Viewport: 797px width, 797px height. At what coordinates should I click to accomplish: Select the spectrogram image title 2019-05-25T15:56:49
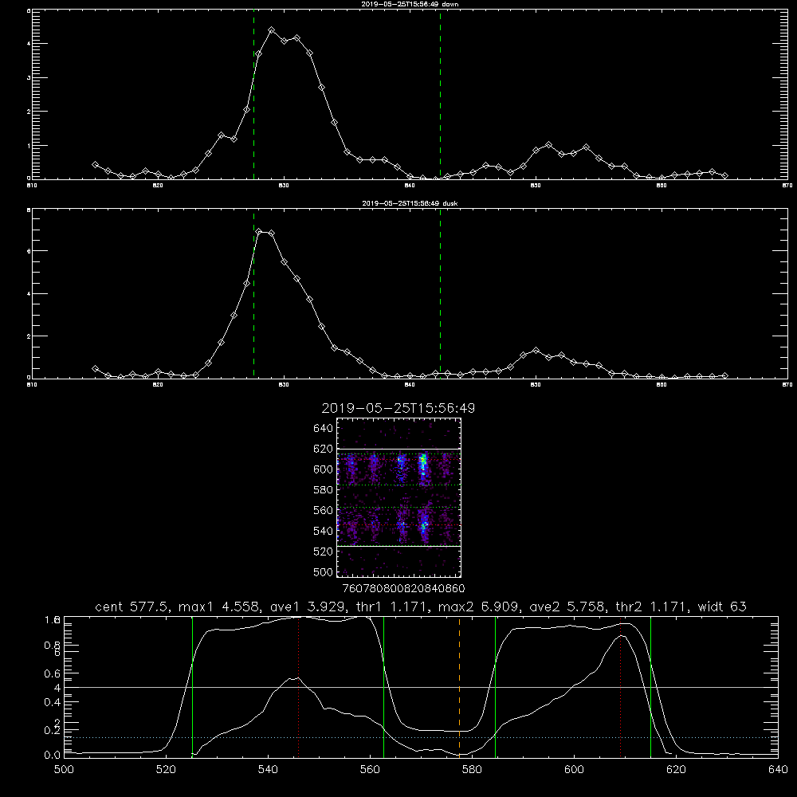point(398,408)
